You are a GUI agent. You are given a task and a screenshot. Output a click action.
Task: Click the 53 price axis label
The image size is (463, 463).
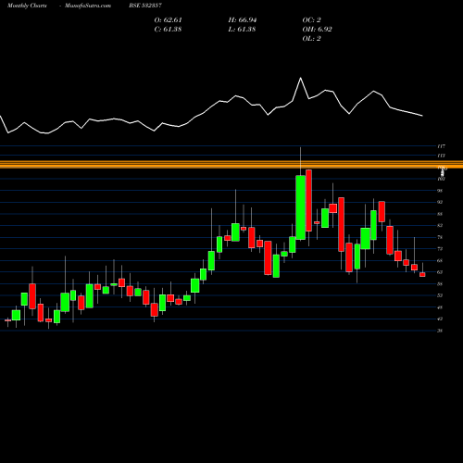point(440,295)
